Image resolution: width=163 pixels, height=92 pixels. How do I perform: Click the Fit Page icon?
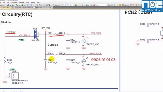point(65,5)
